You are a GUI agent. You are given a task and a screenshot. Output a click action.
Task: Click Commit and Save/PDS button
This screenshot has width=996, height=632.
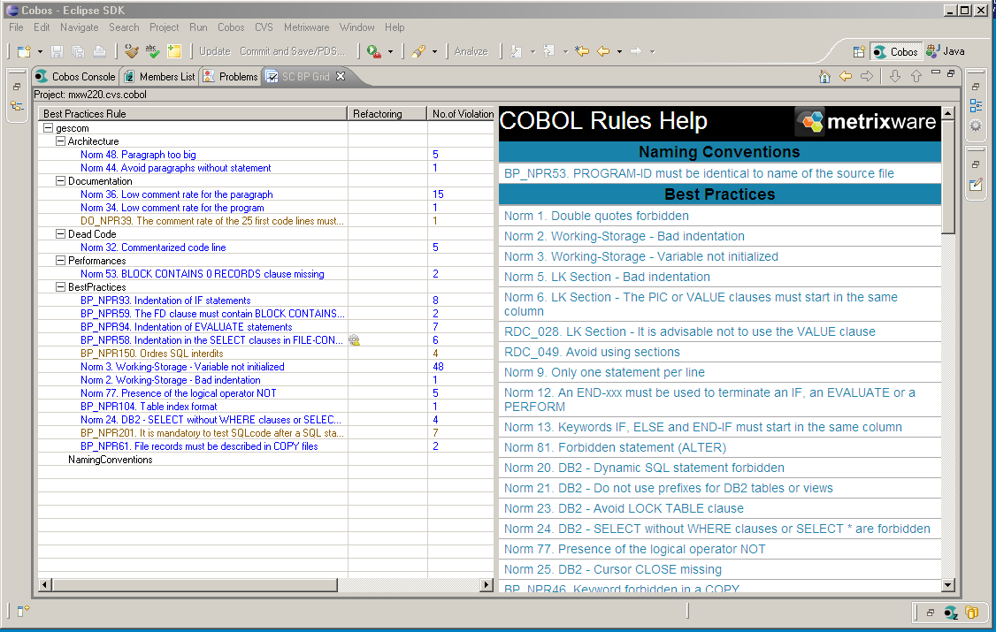(x=292, y=51)
